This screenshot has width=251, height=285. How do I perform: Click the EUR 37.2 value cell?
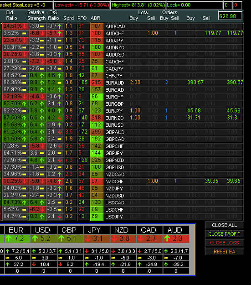pos(17,264)
